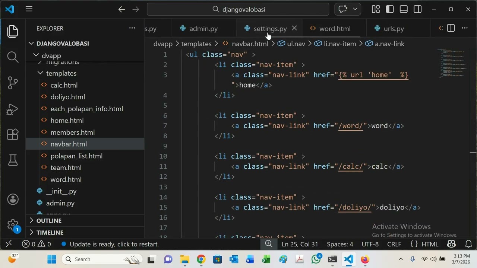Open the Explorer view in activity bar
This screenshot has height=268, width=477.
13,31
